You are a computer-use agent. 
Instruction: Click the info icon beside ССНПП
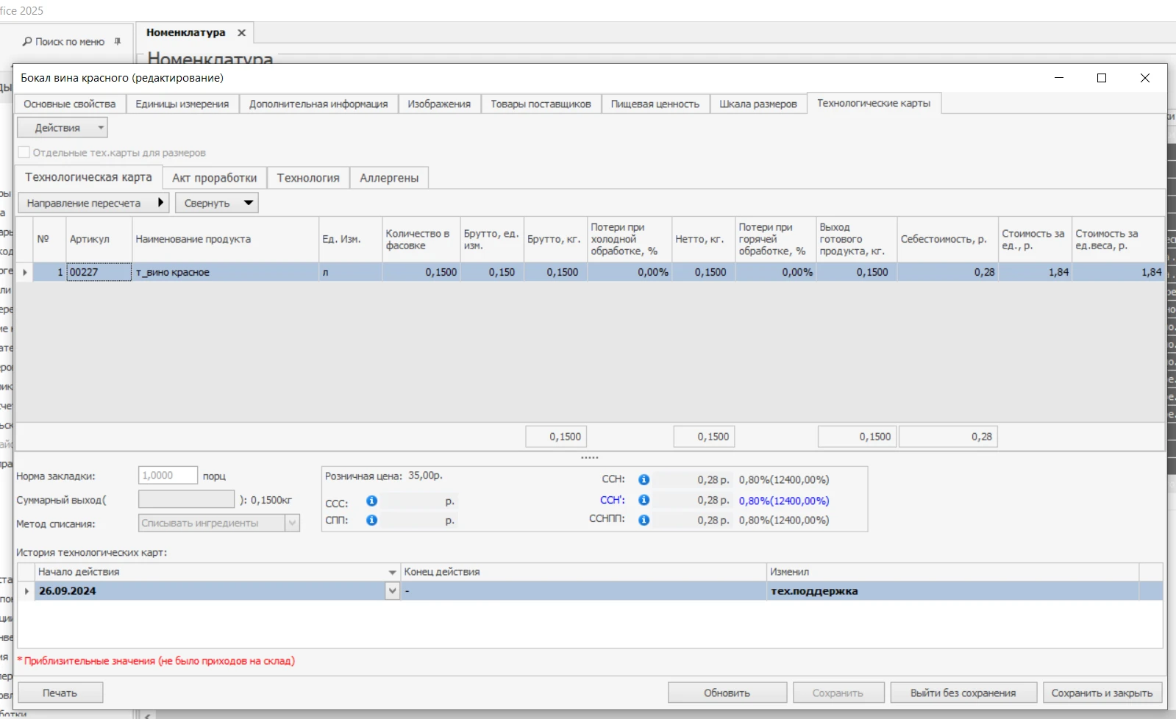coord(644,520)
